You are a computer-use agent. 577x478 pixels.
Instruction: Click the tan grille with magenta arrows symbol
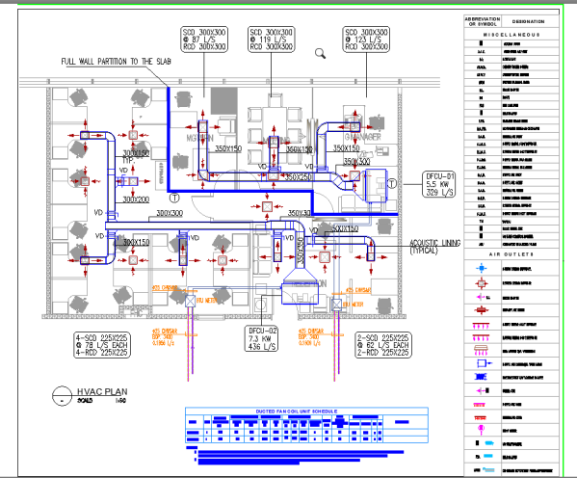(x=481, y=350)
